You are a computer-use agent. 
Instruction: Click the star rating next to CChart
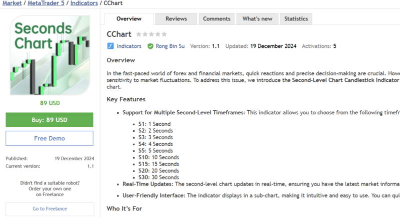tap(151, 34)
